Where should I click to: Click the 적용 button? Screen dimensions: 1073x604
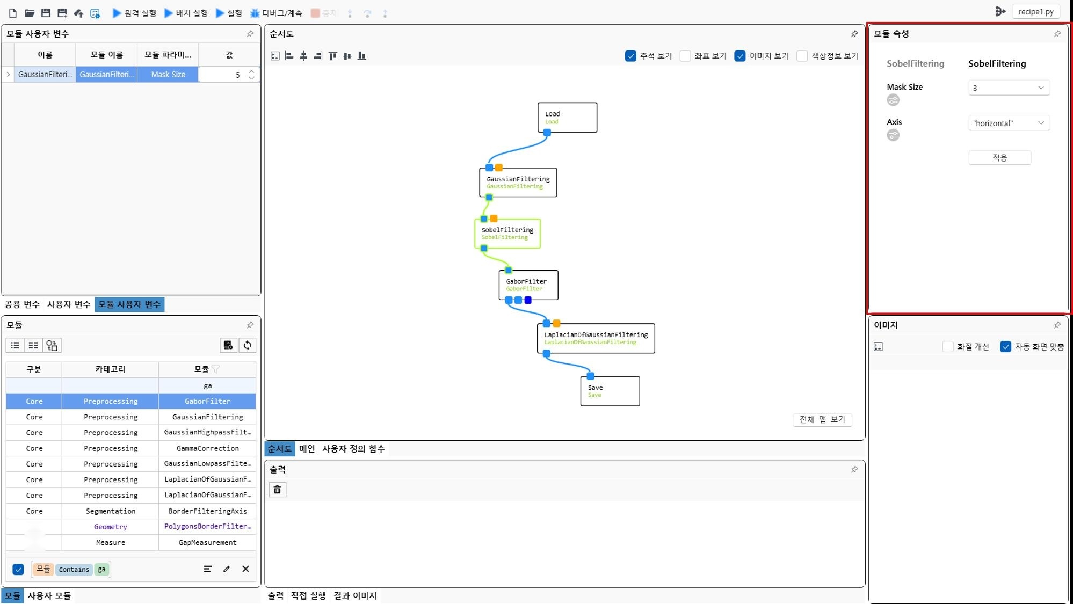point(999,157)
